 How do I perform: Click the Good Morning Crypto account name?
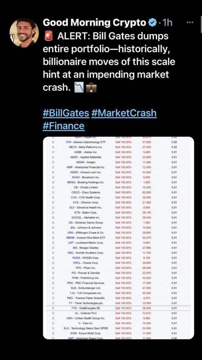(x=95, y=23)
